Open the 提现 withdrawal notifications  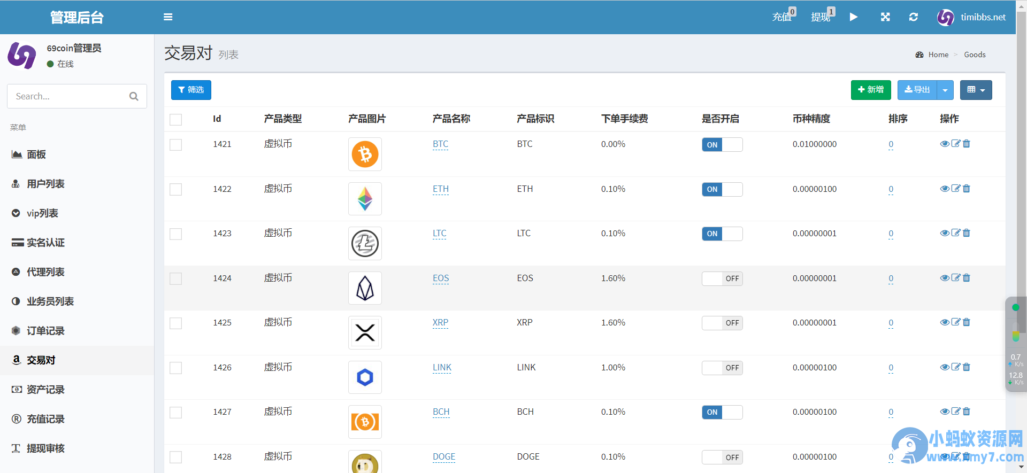point(823,16)
